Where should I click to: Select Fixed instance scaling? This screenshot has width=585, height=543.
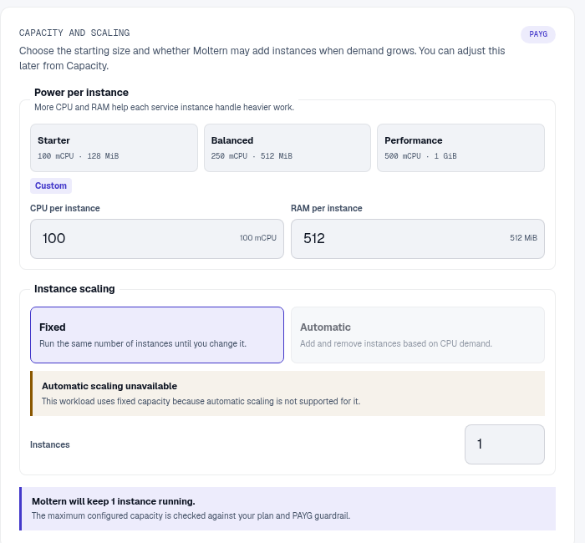[157, 335]
